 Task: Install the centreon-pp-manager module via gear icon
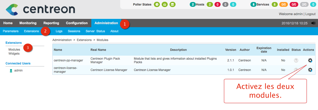point(310,60)
